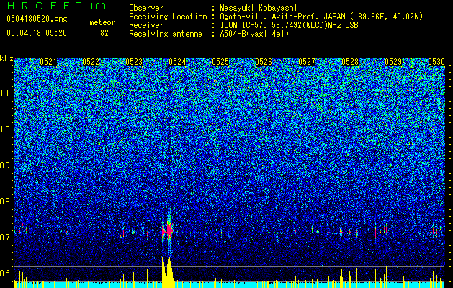Click the 'meteor' count label
Screen dimensions: 453x288
click(102, 22)
